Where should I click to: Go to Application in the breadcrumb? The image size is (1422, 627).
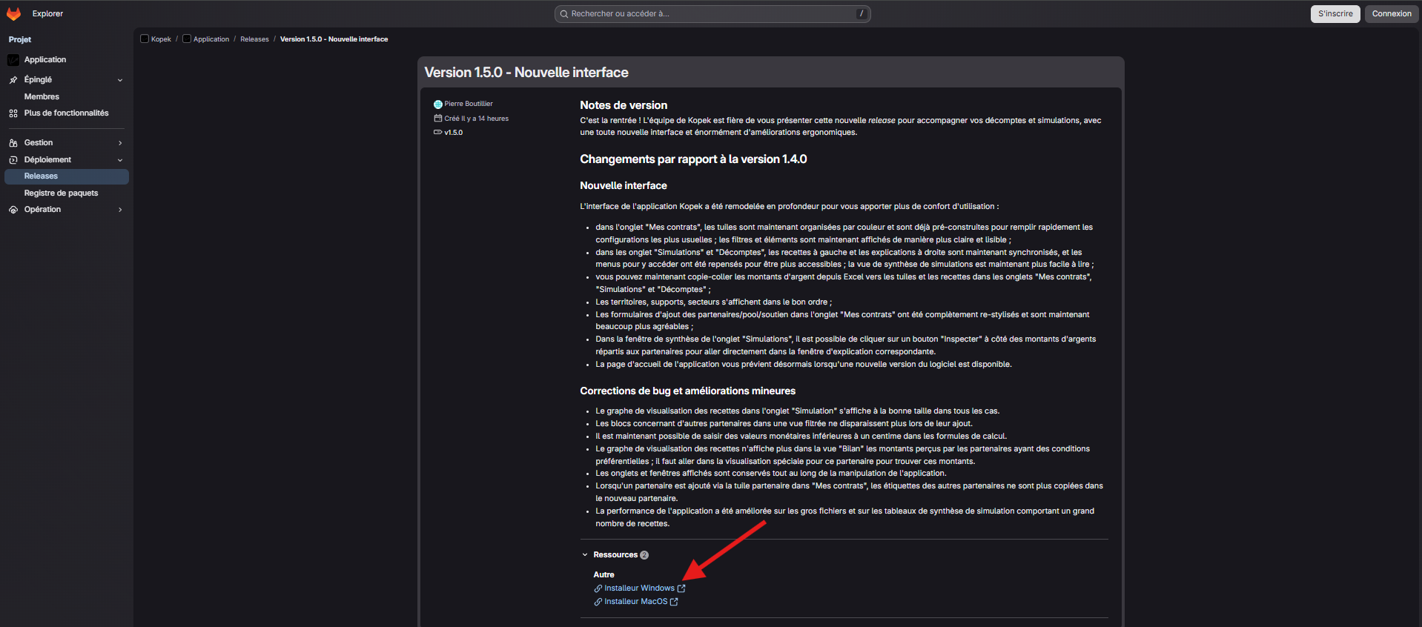(x=211, y=39)
